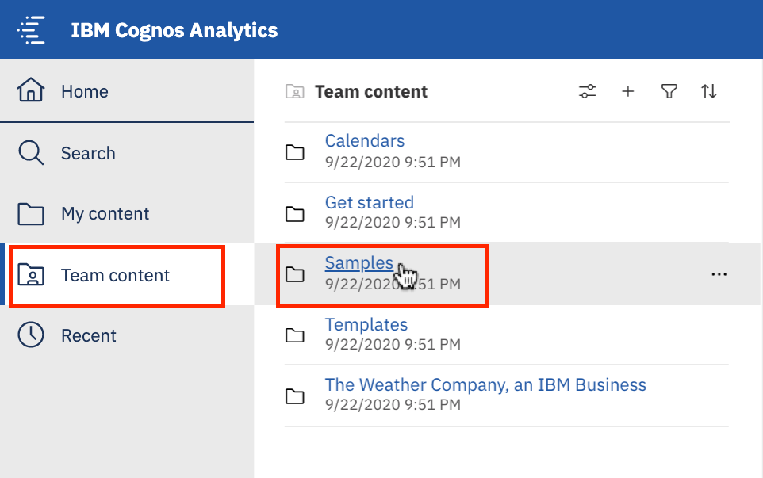Select Team content in the sidebar
The width and height of the screenshot is (763, 478).
[127, 275]
